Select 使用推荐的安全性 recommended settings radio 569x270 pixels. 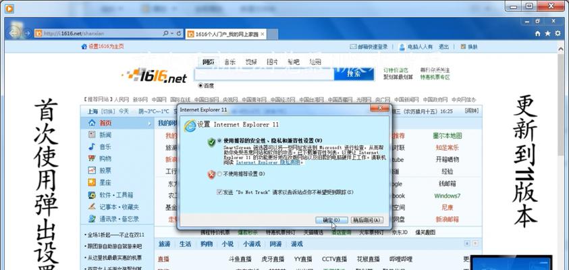tap(219, 140)
